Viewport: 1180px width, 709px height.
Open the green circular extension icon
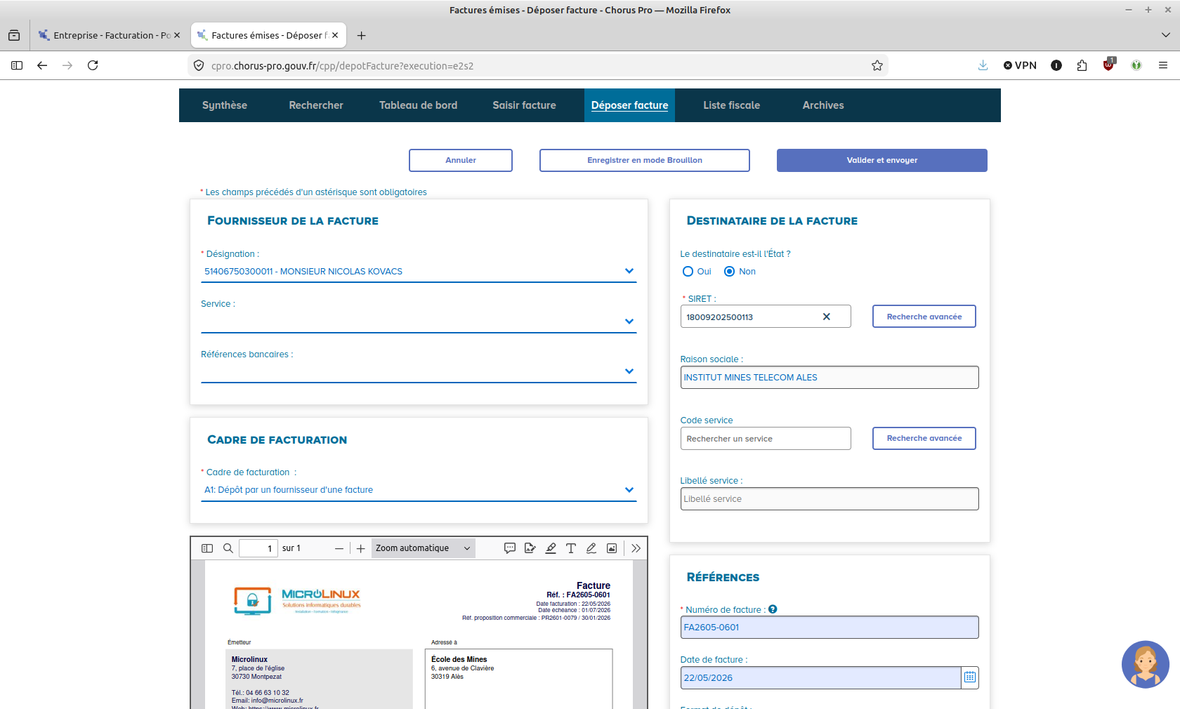pyautogui.click(x=1136, y=65)
